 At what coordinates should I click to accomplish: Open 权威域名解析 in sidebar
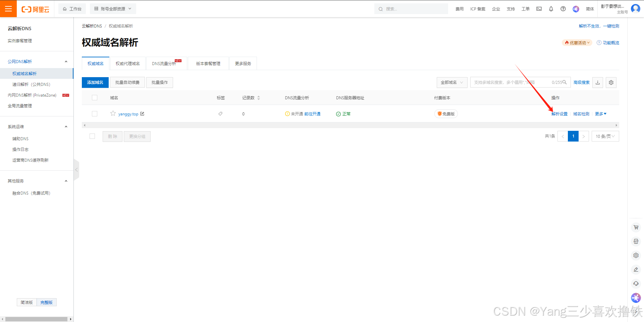click(x=37, y=73)
